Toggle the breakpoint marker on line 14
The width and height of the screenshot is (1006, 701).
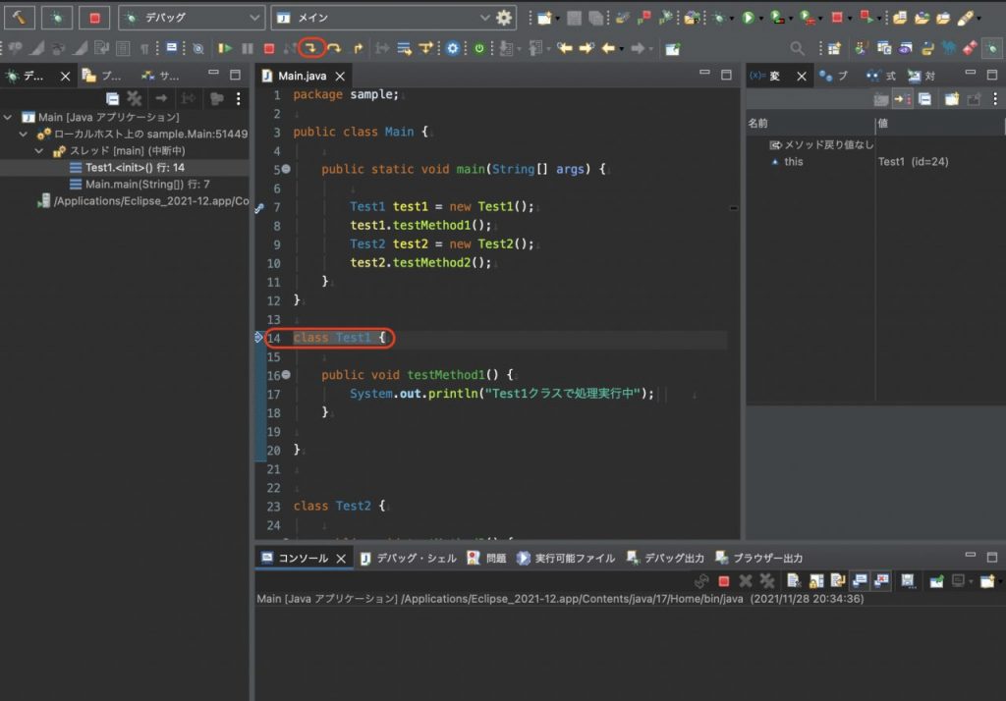[260, 338]
